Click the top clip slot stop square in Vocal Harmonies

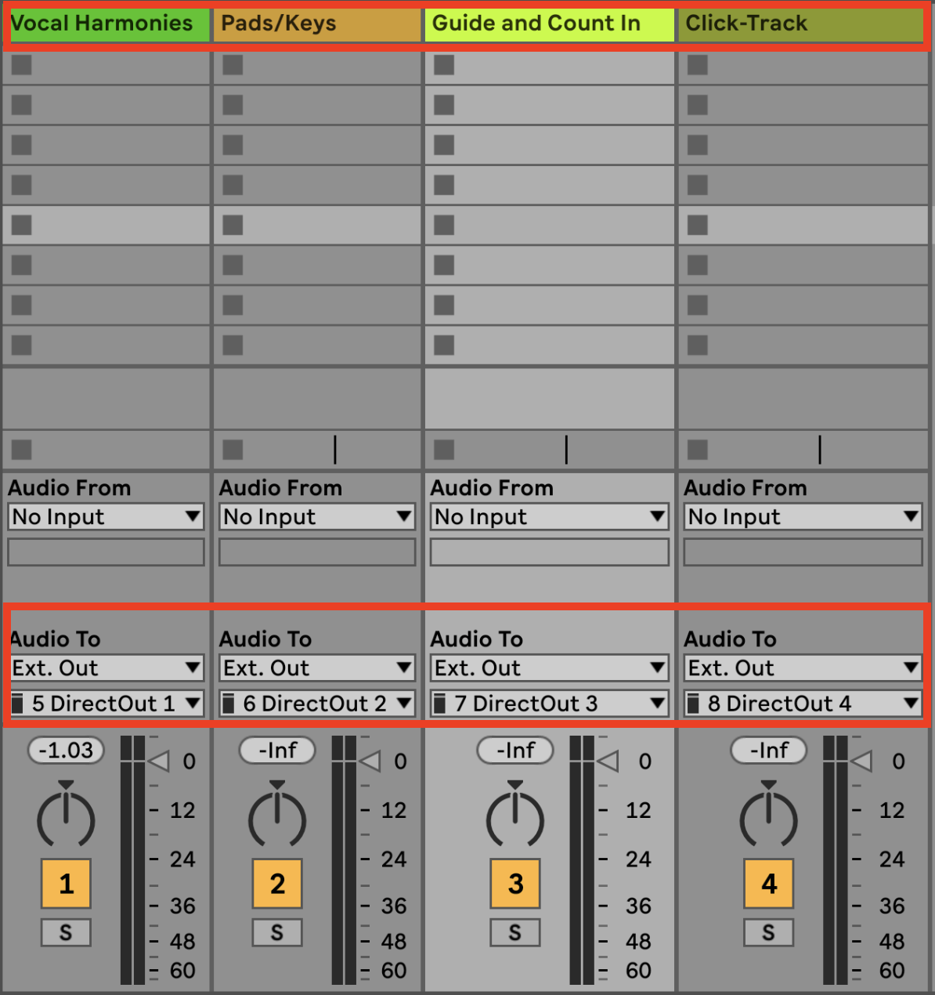tap(22, 65)
